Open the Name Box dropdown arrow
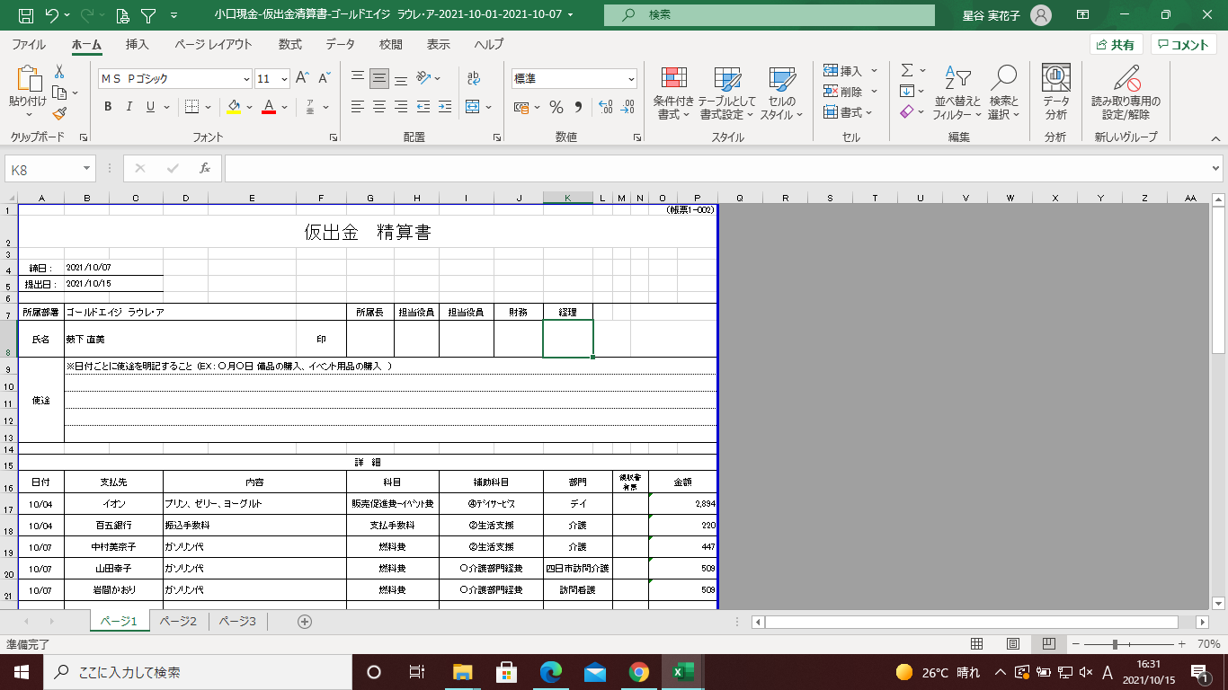This screenshot has height=690, width=1228. 87,168
